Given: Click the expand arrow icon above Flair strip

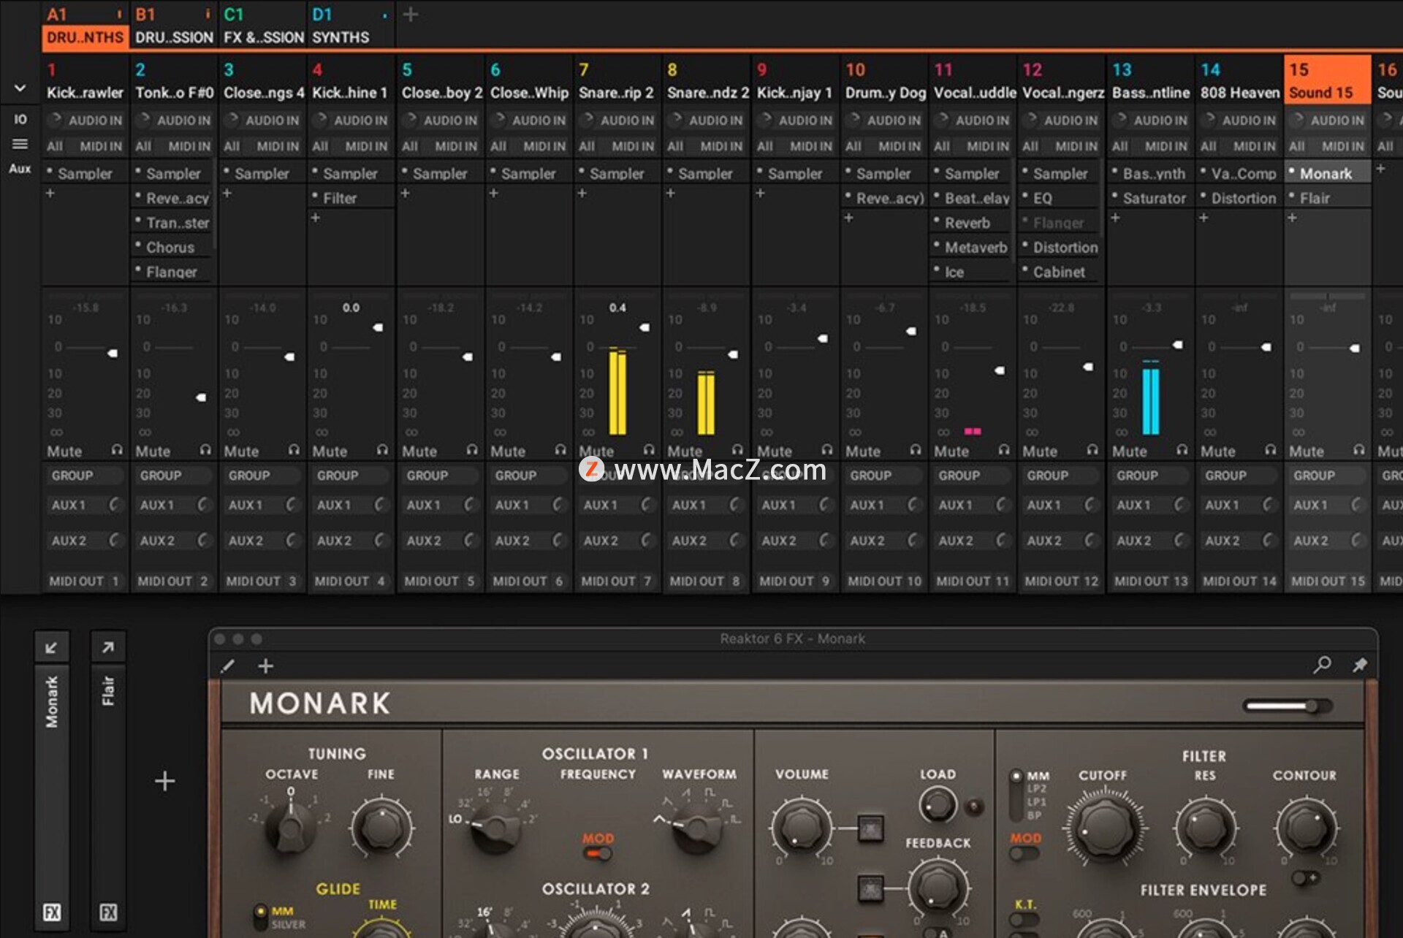Looking at the screenshot, I should click(x=107, y=647).
